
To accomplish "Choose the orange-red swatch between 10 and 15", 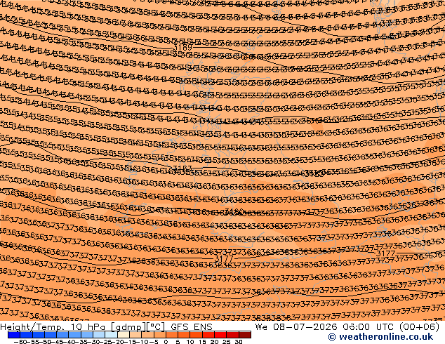I will (x=196, y=335).
